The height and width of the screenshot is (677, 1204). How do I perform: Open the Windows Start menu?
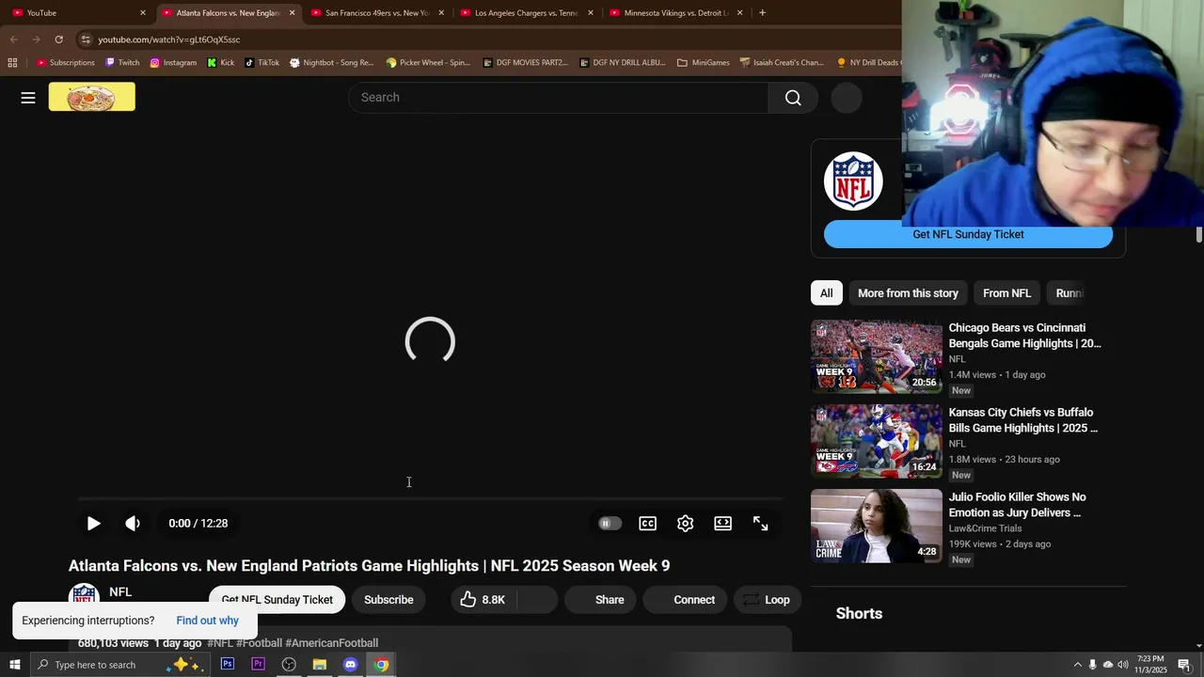click(14, 665)
